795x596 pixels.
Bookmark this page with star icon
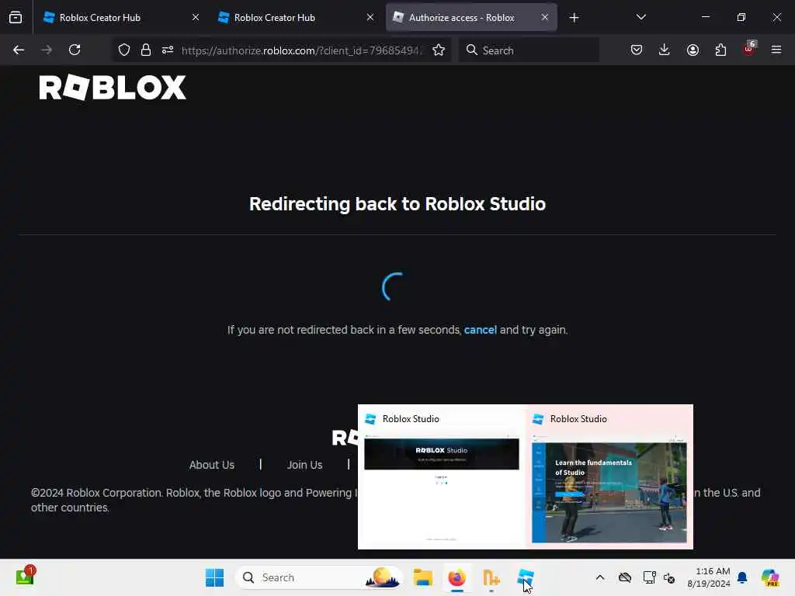point(439,50)
